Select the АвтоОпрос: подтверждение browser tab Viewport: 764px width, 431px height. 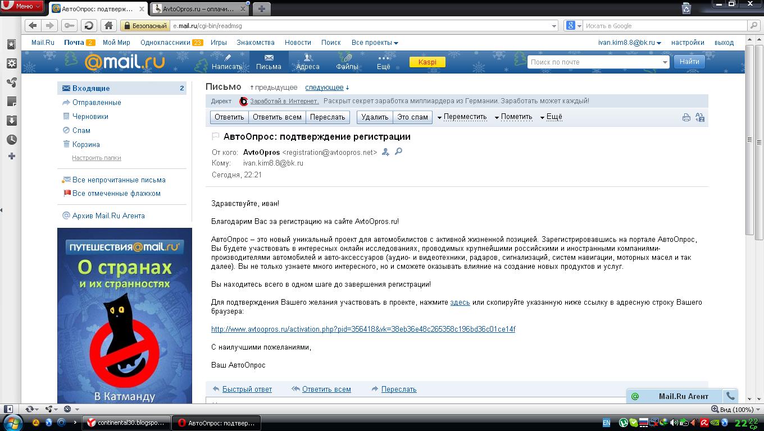[98, 8]
